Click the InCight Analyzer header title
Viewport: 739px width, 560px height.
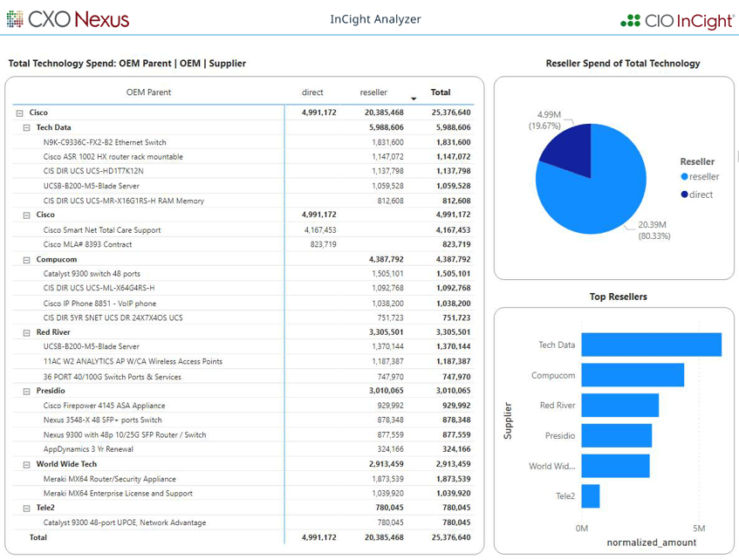tap(375, 18)
